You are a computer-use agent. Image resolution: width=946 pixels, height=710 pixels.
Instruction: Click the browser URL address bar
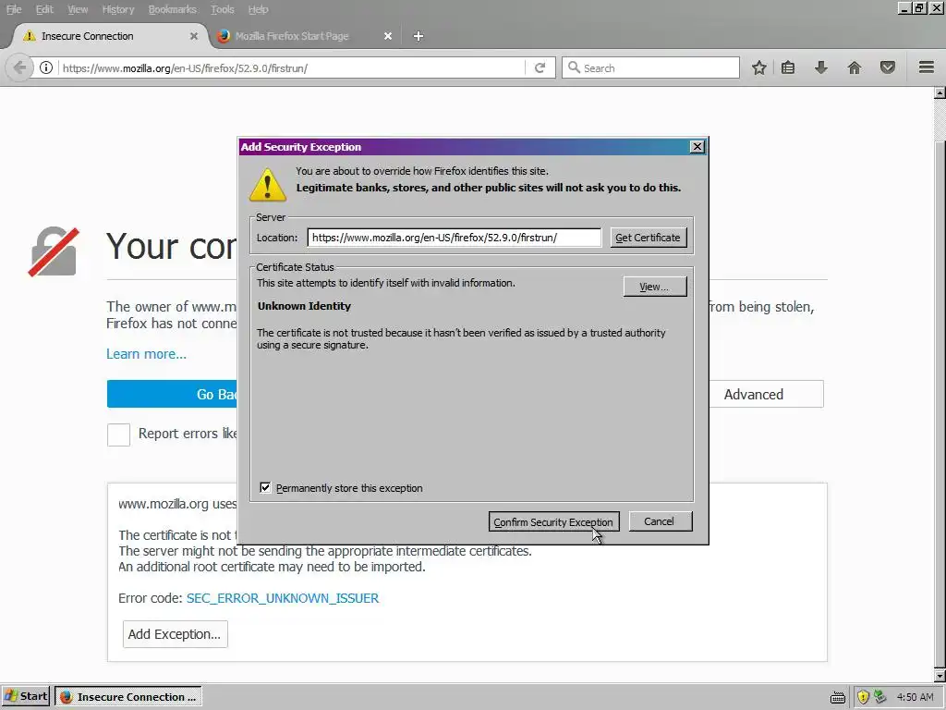pyautogui.click(x=292, y=67)
